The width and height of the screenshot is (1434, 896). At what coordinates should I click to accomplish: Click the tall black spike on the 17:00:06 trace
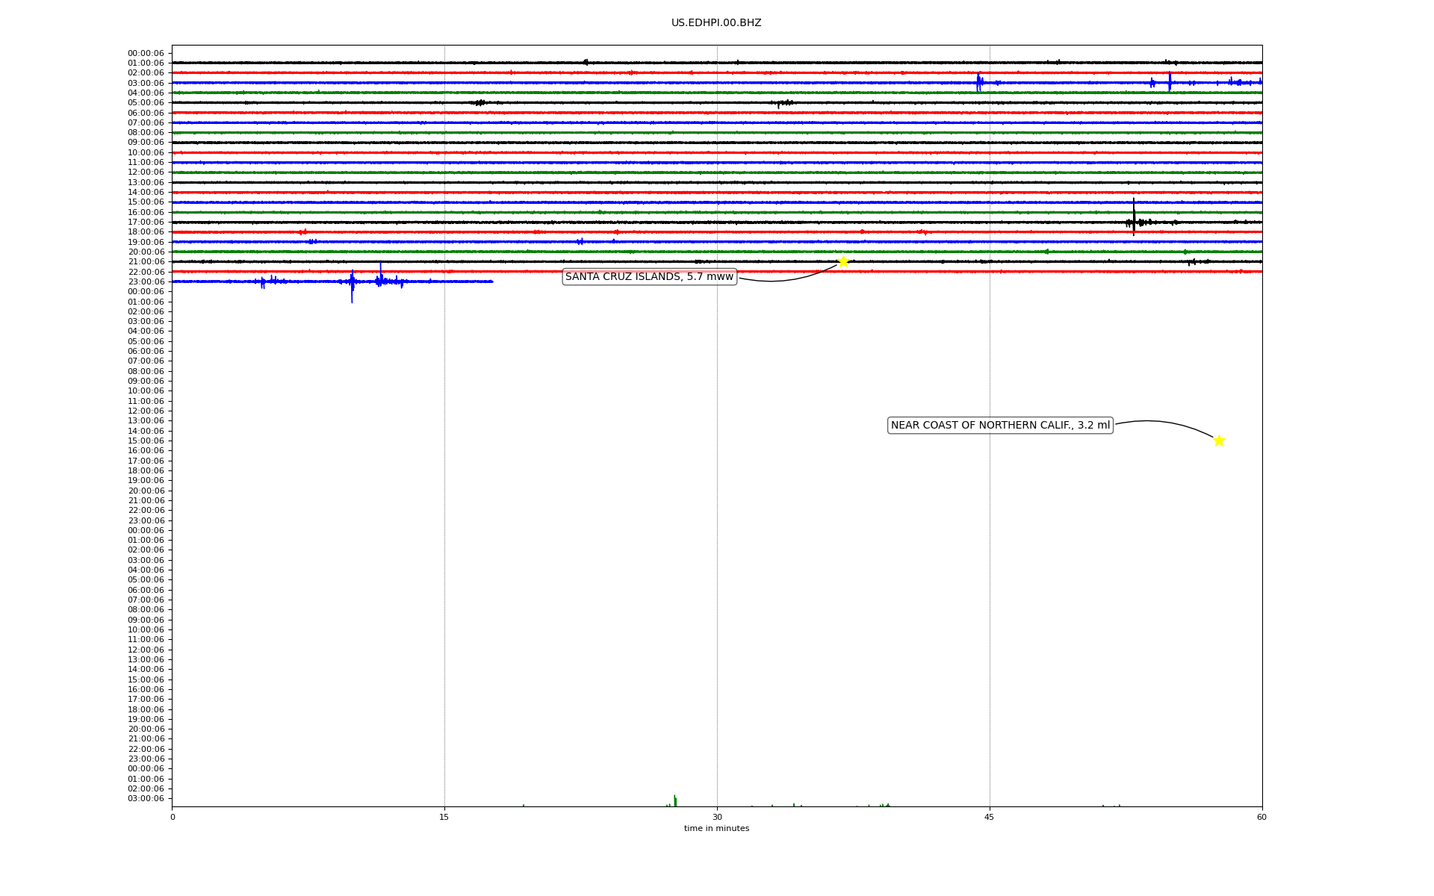coord(1134,217)
